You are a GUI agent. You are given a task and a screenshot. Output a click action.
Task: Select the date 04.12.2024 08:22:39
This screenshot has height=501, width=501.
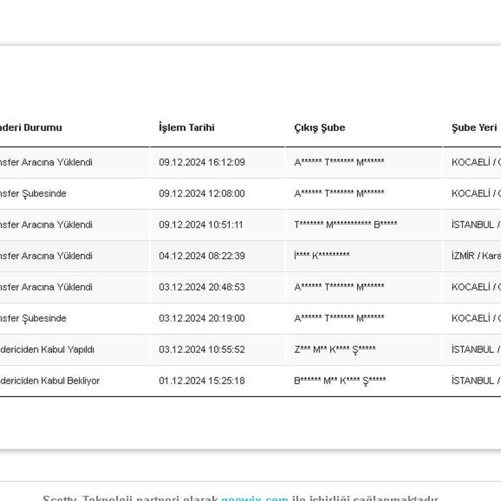tap(202, 256)
